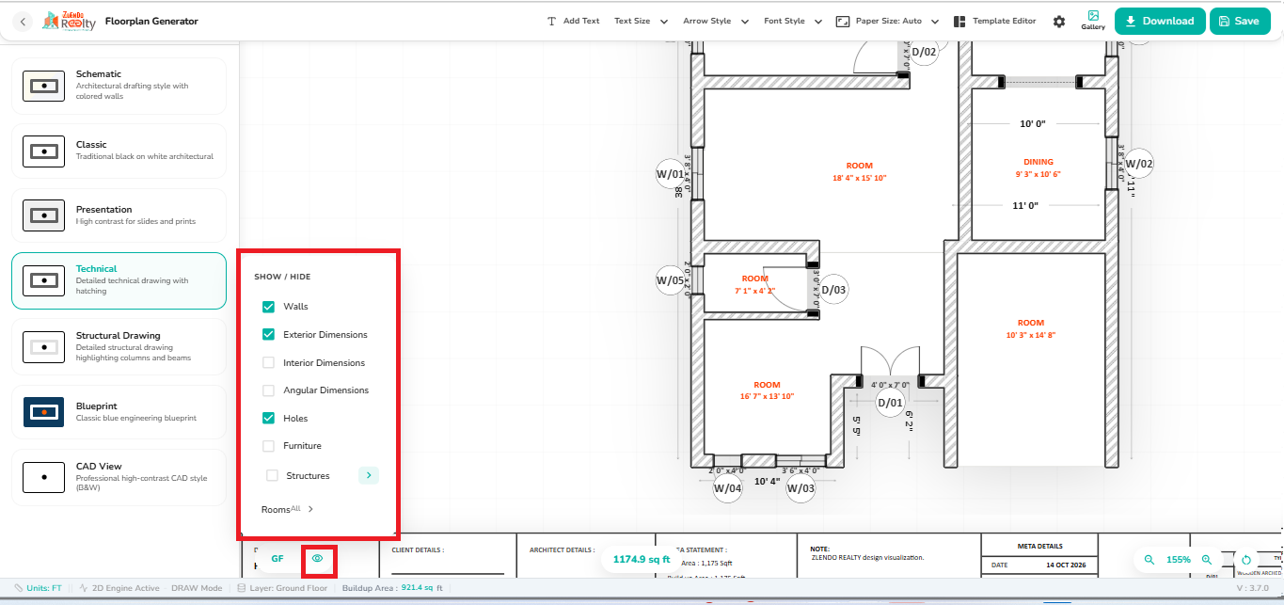The height and width of the screenshot is (605, 1284).
Task: Open the Gallery
Action: click(x=1093, y=21)
